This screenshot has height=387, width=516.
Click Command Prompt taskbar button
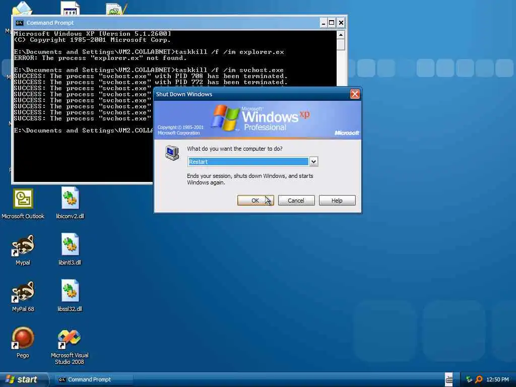click(x=93, y=379)
